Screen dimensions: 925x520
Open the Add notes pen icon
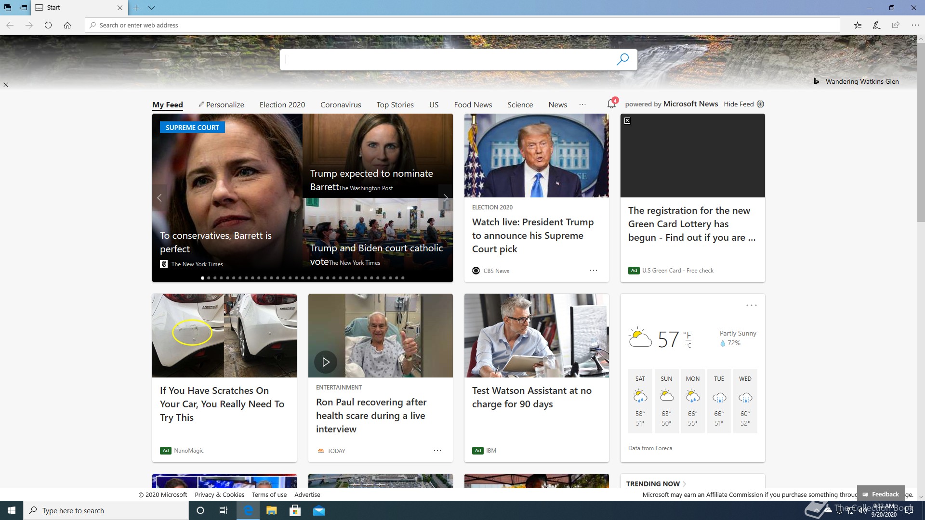point(877,25)
